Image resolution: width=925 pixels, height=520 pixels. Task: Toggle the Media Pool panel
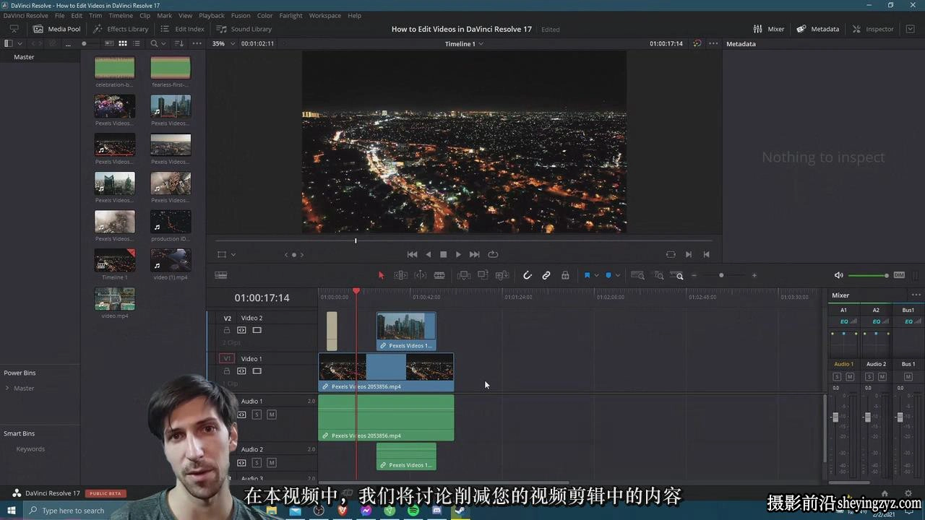[x=56, y=29]
